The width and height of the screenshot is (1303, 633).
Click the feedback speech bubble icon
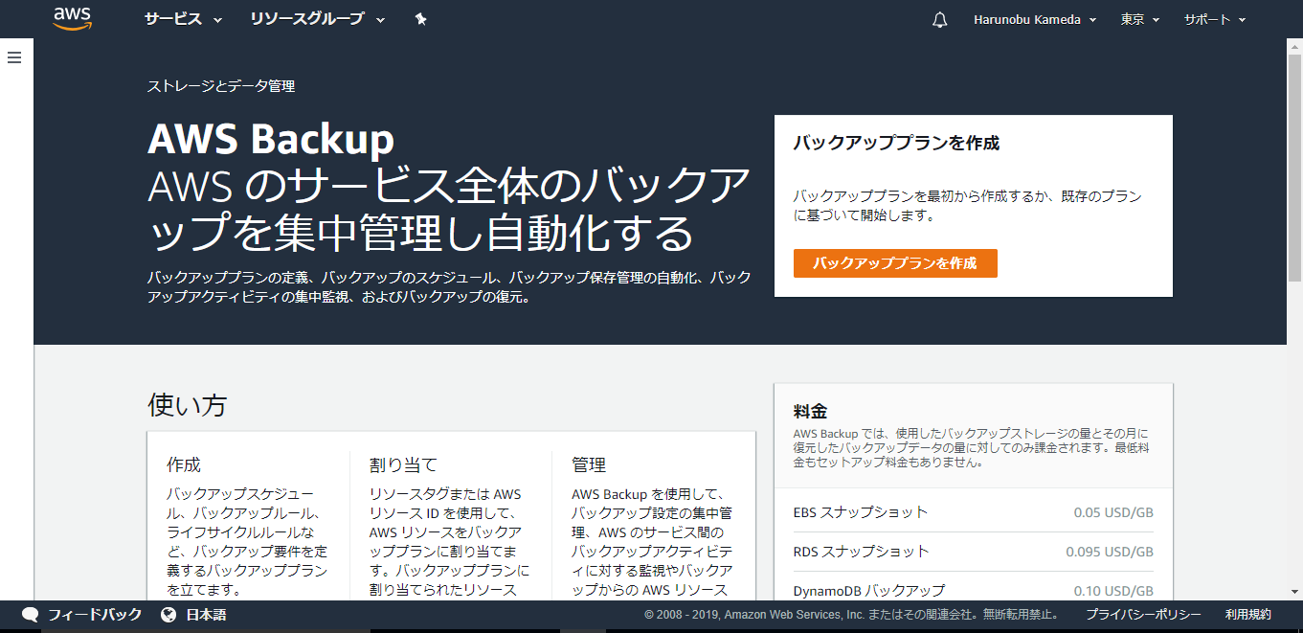click(30, 615)
